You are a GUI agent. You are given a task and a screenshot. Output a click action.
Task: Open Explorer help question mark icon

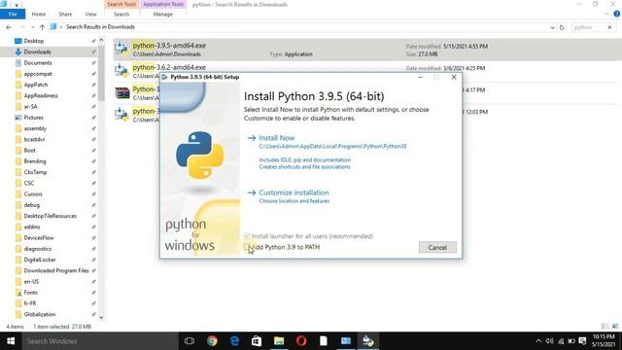[x=617, y=14]
